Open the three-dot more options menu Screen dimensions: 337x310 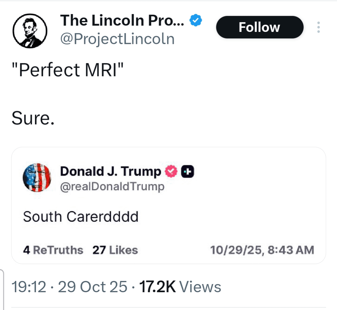pos(318,27)
